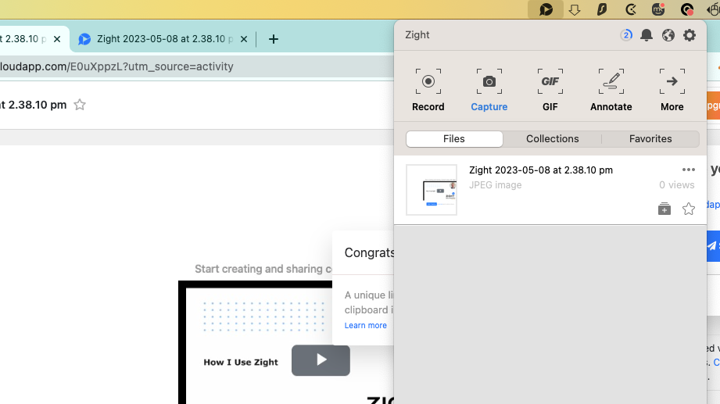This screenshot has width=720, height=404.
Task: Click the blue circled 2 badge icon
Action: click(x=626, y=35)
